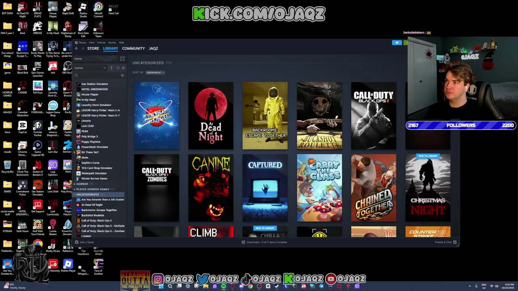This screenshot has width=518, height=291.
Task: Open the Carry The Glass cover
Action: coord(319,188)
